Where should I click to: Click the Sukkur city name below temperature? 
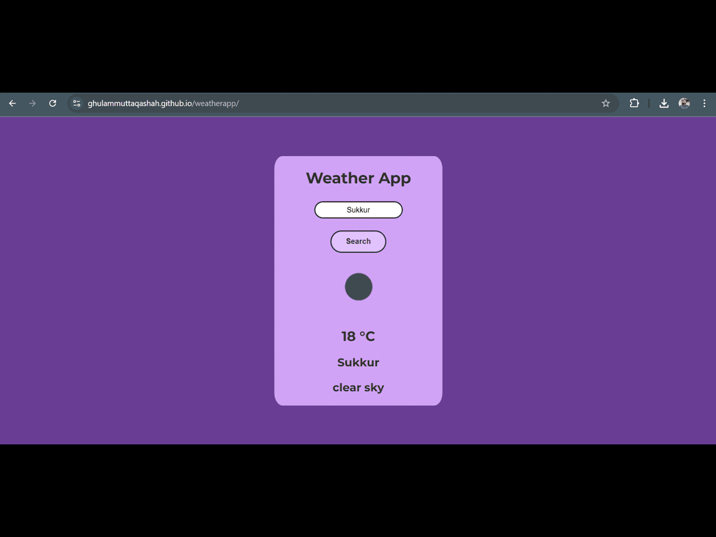coord(358,362)
